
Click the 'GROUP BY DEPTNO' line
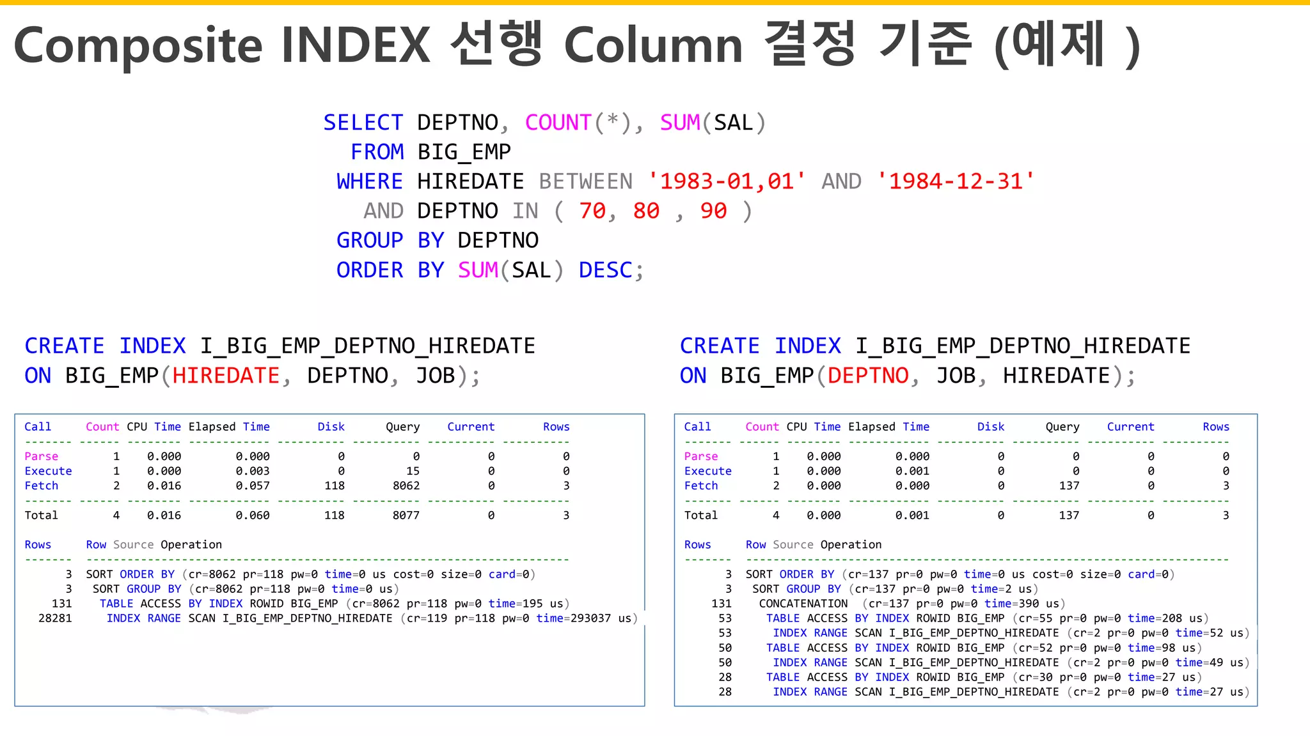(438, 240)
